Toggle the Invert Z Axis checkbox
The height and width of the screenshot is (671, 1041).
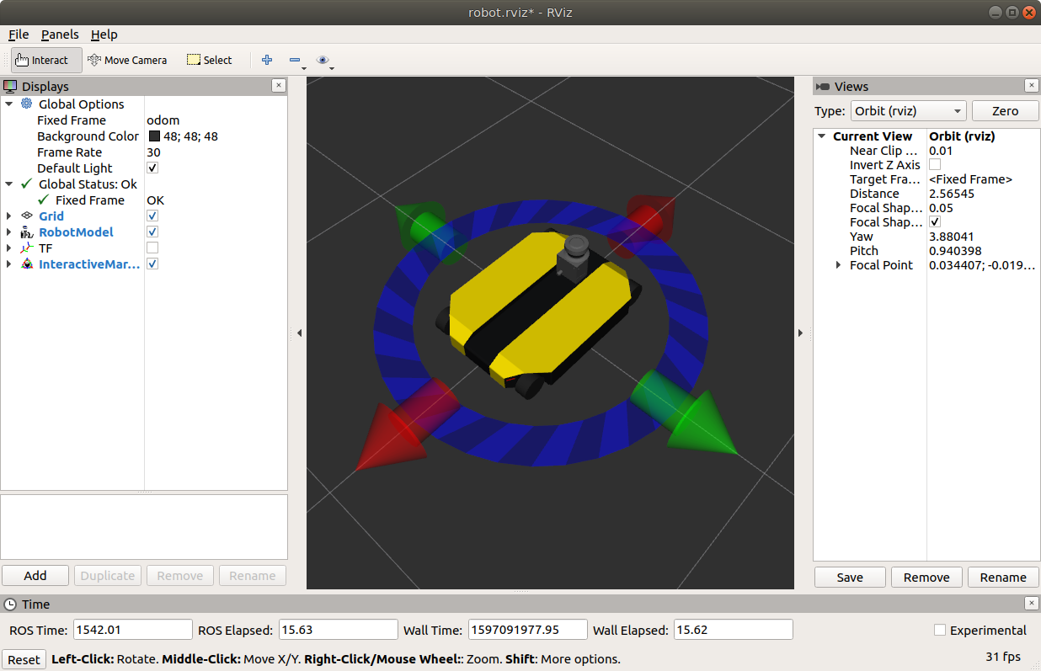pos(935,165)
